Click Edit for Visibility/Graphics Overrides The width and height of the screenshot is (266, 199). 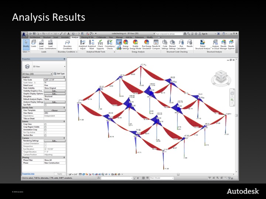[x=54, y=91]
